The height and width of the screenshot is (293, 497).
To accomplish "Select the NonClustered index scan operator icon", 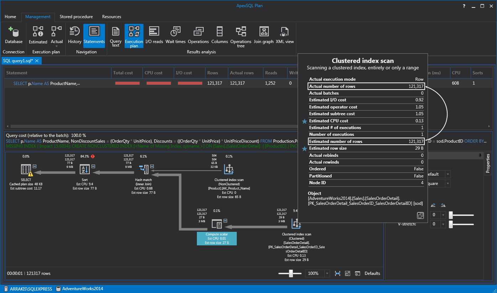I will pos(229,169).
